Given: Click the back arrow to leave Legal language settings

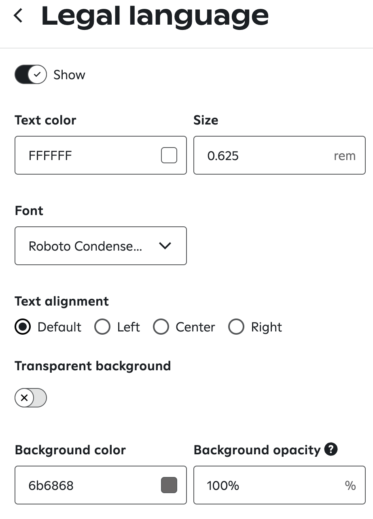Looking at the screenshot, I should 18,15.
